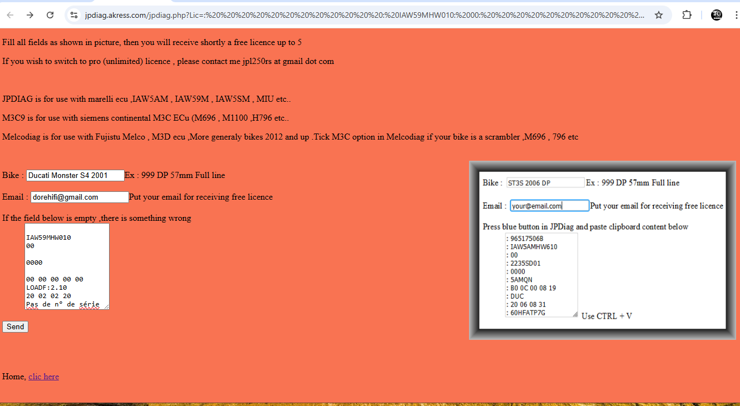Grab the text area resize handle

106,306
